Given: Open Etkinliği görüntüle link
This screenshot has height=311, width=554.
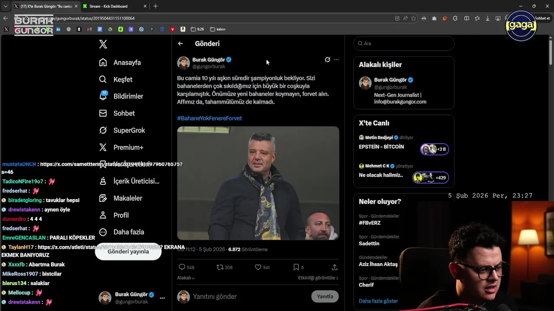Looking at the screenshot, I should pos(318,278).
